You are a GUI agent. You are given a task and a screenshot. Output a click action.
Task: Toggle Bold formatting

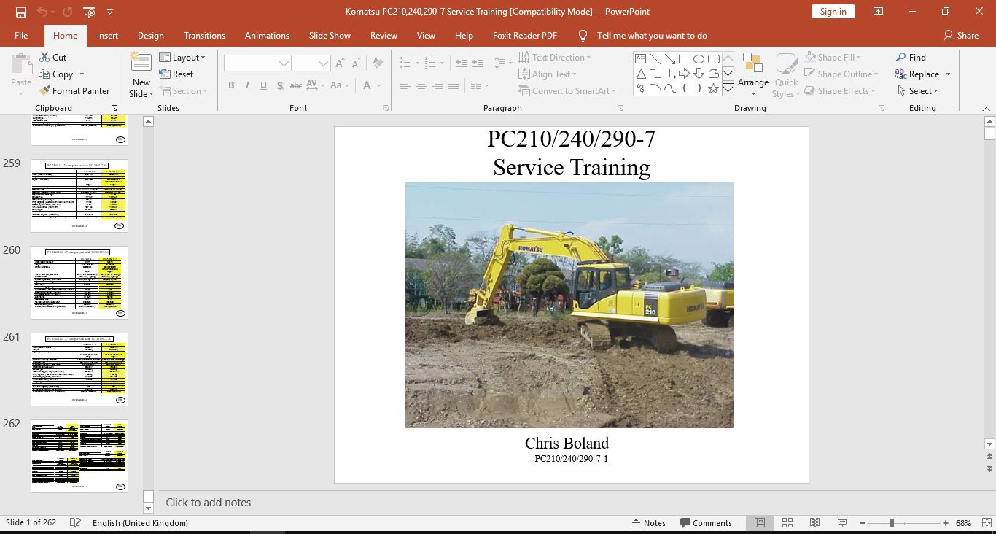tap(231, 85)
